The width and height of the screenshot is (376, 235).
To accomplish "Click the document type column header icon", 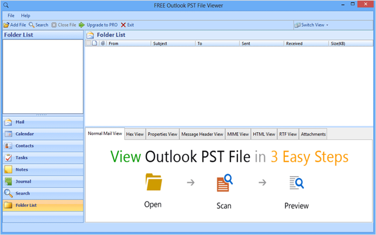I will tap(95, 43).
